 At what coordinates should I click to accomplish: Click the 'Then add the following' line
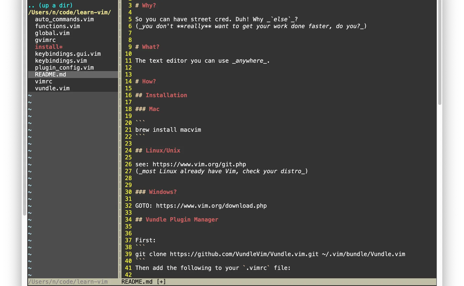[213, 268]
